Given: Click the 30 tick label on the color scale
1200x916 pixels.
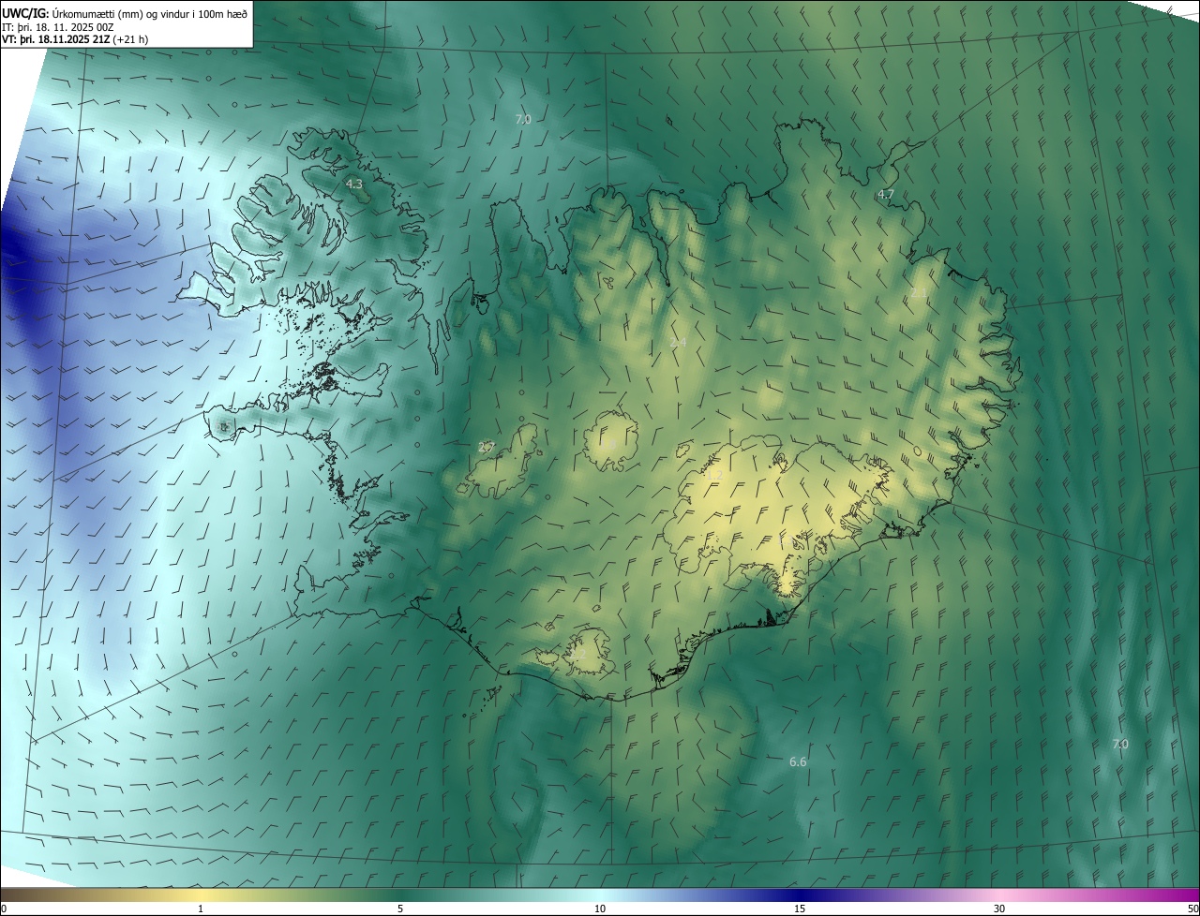Looking at the screenshot, I should (x=999, y=909).
